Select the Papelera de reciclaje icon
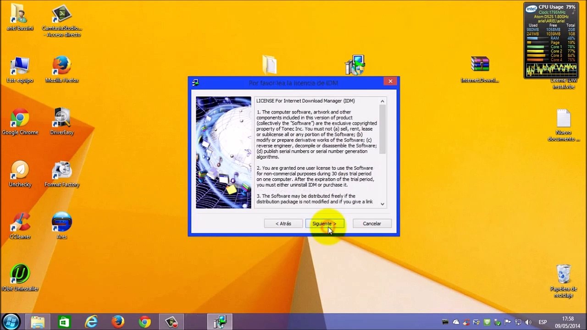 [x=564, y=281]
